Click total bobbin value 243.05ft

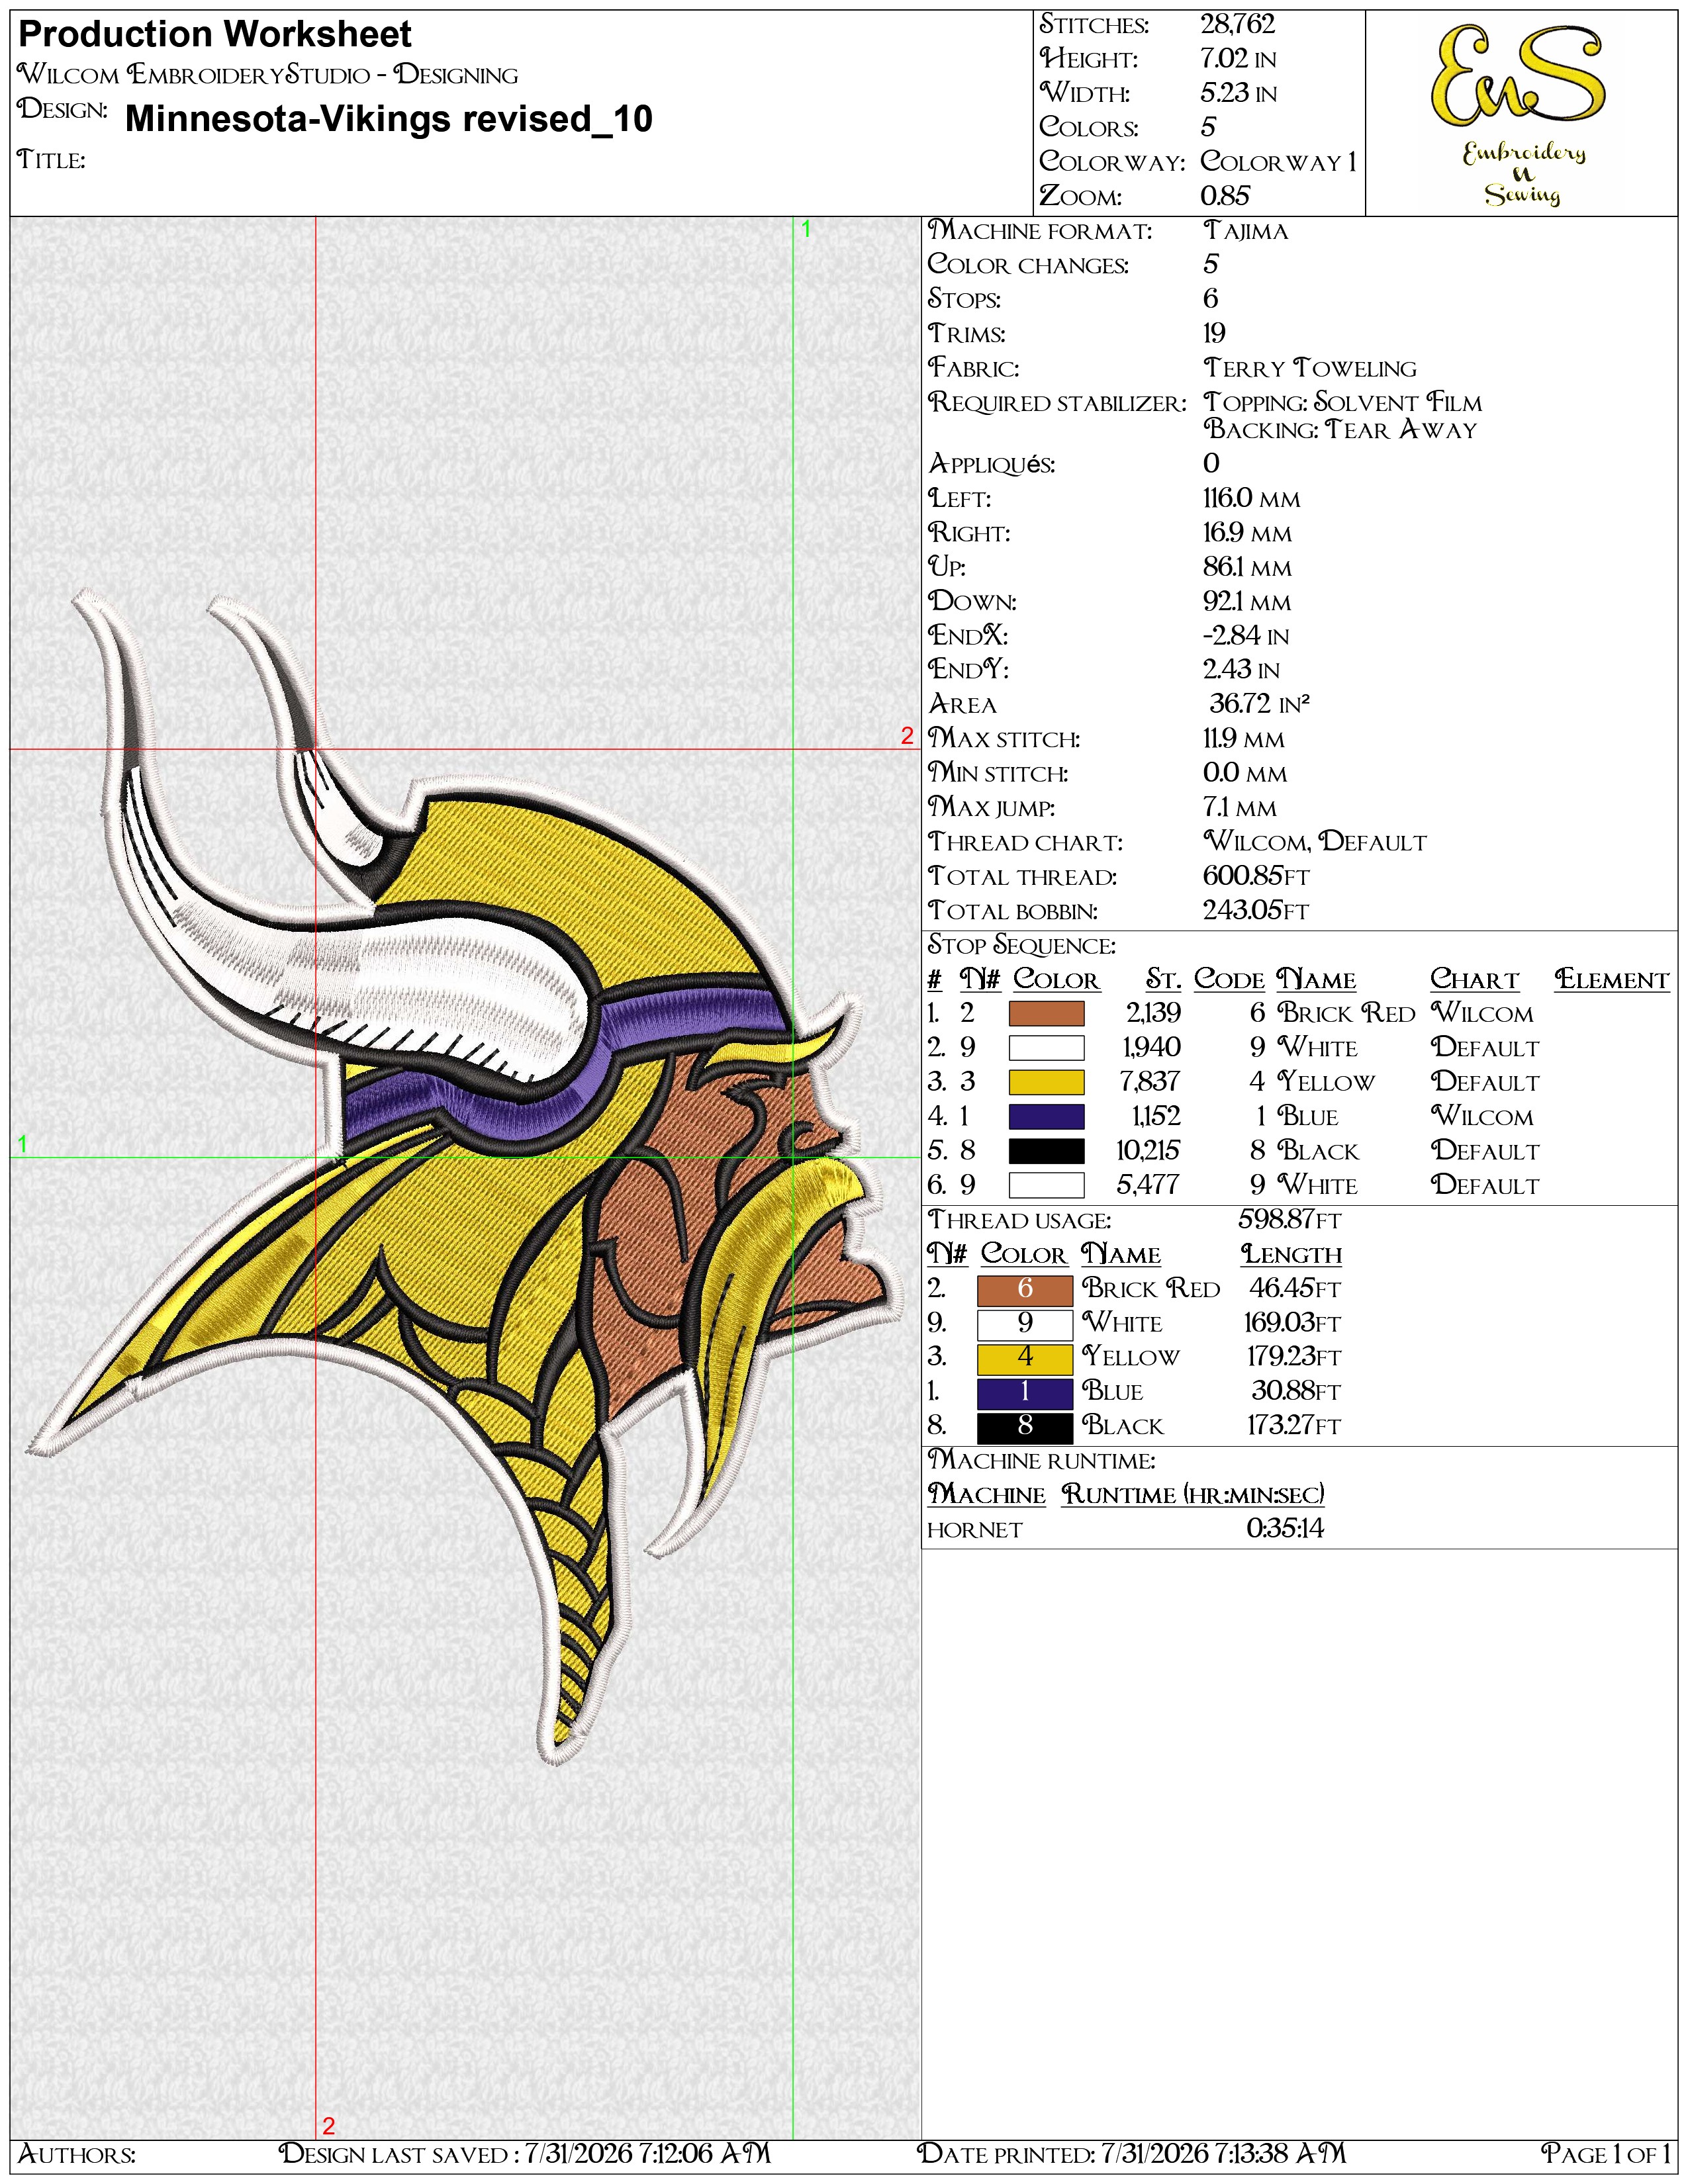[x=1256, y=911]
